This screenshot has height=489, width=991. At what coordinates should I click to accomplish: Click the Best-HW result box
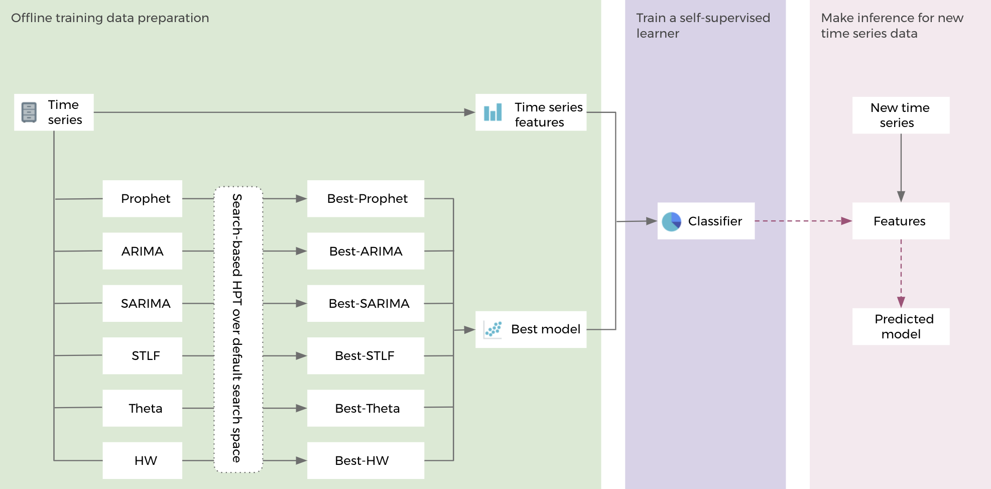(365, 460)
